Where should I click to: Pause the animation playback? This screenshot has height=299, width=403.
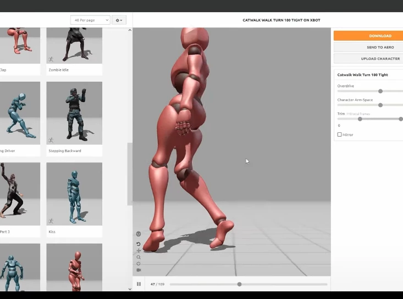point(139,284)
